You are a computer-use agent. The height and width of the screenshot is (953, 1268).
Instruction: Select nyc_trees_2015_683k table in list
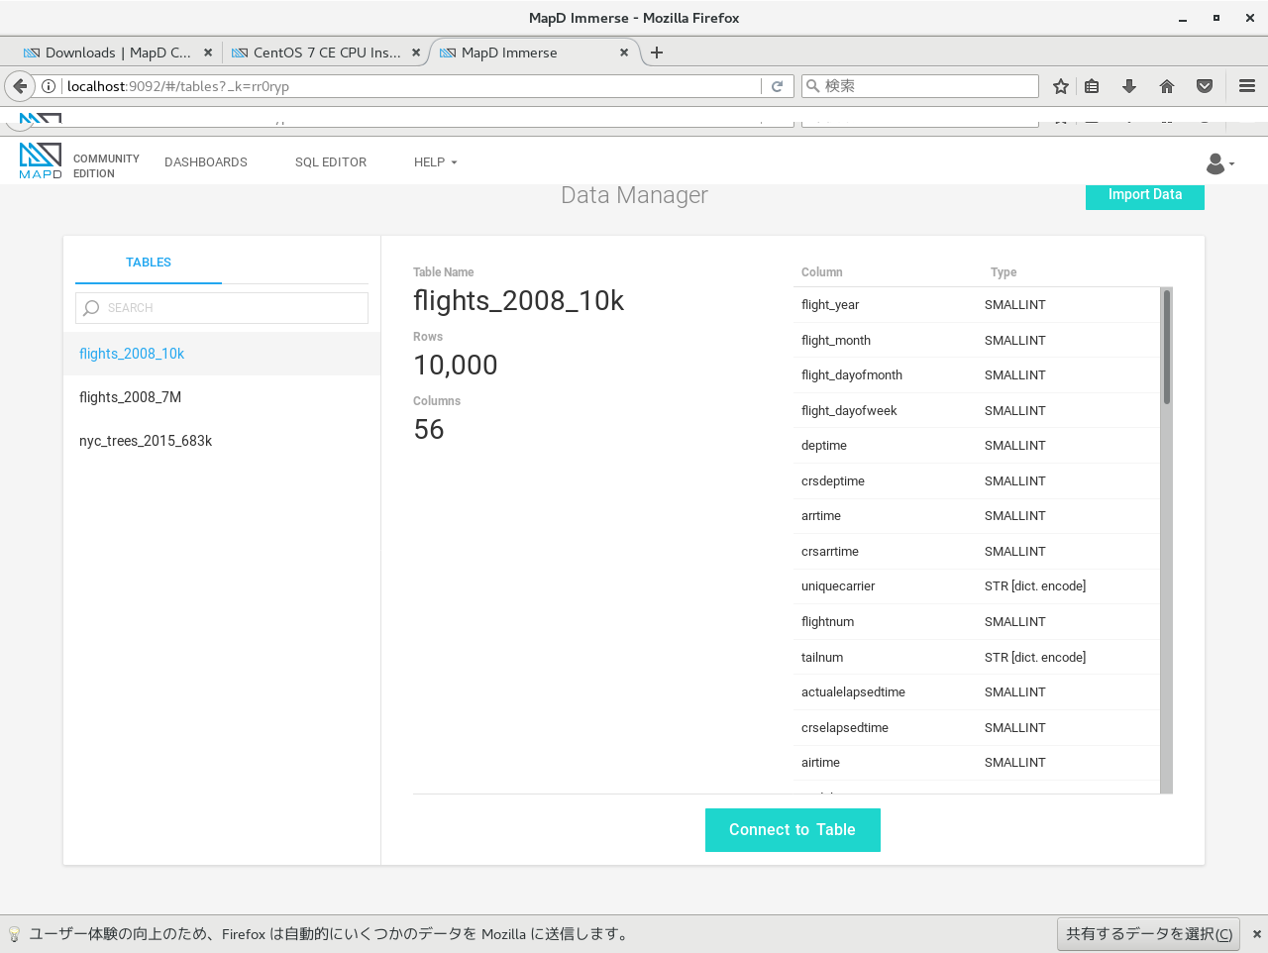click(222, 441)
